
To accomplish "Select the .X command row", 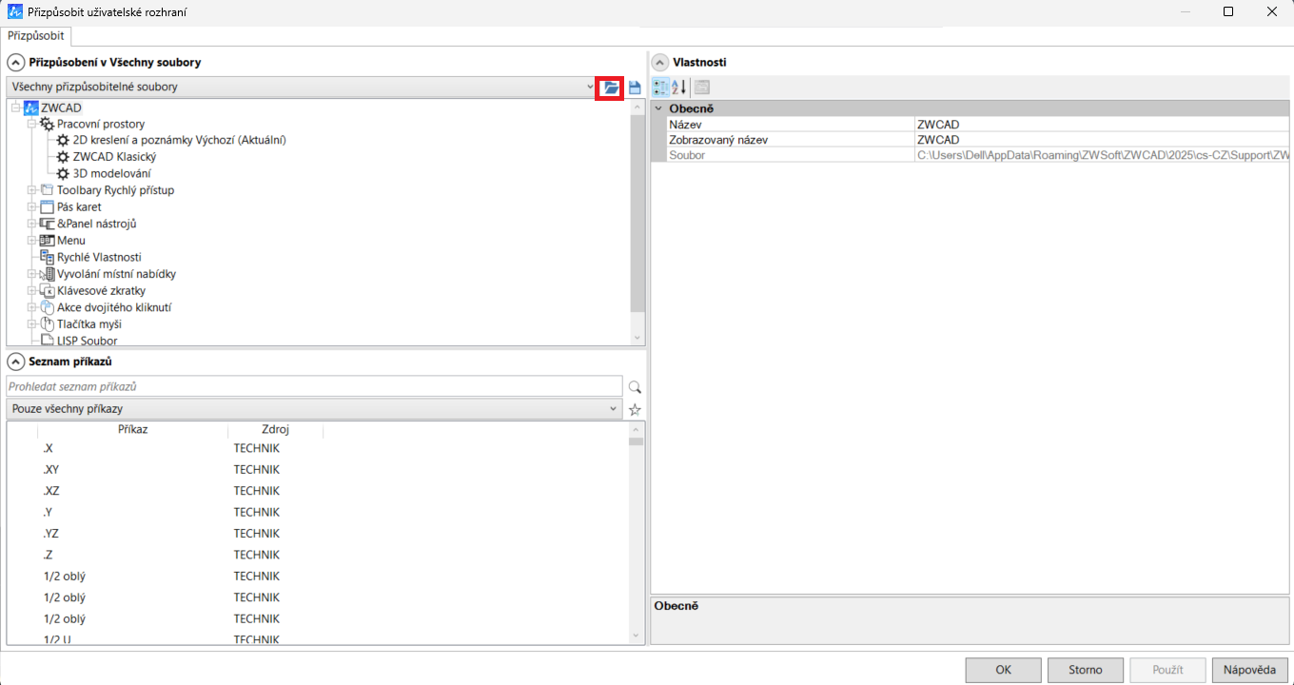I will coord(318,448).
